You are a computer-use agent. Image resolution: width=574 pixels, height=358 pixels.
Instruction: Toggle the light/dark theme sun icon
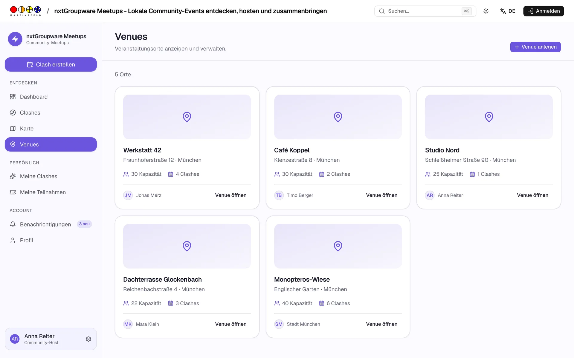click(486, 11)
